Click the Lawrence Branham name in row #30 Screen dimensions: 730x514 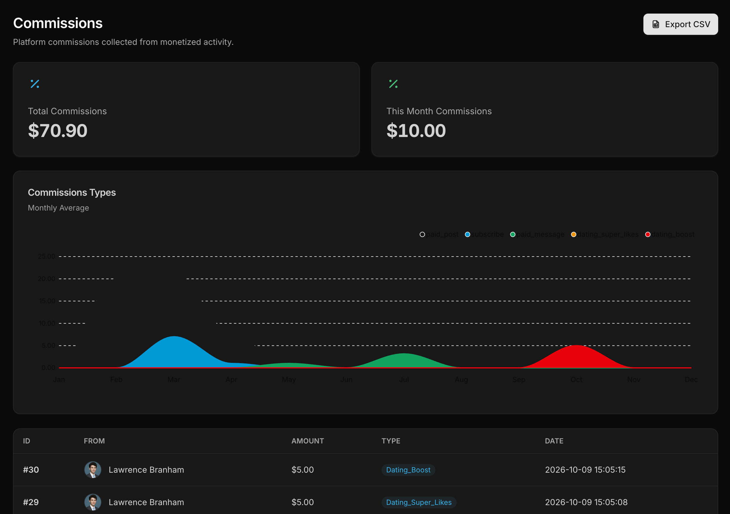click(x=146, y=470)
